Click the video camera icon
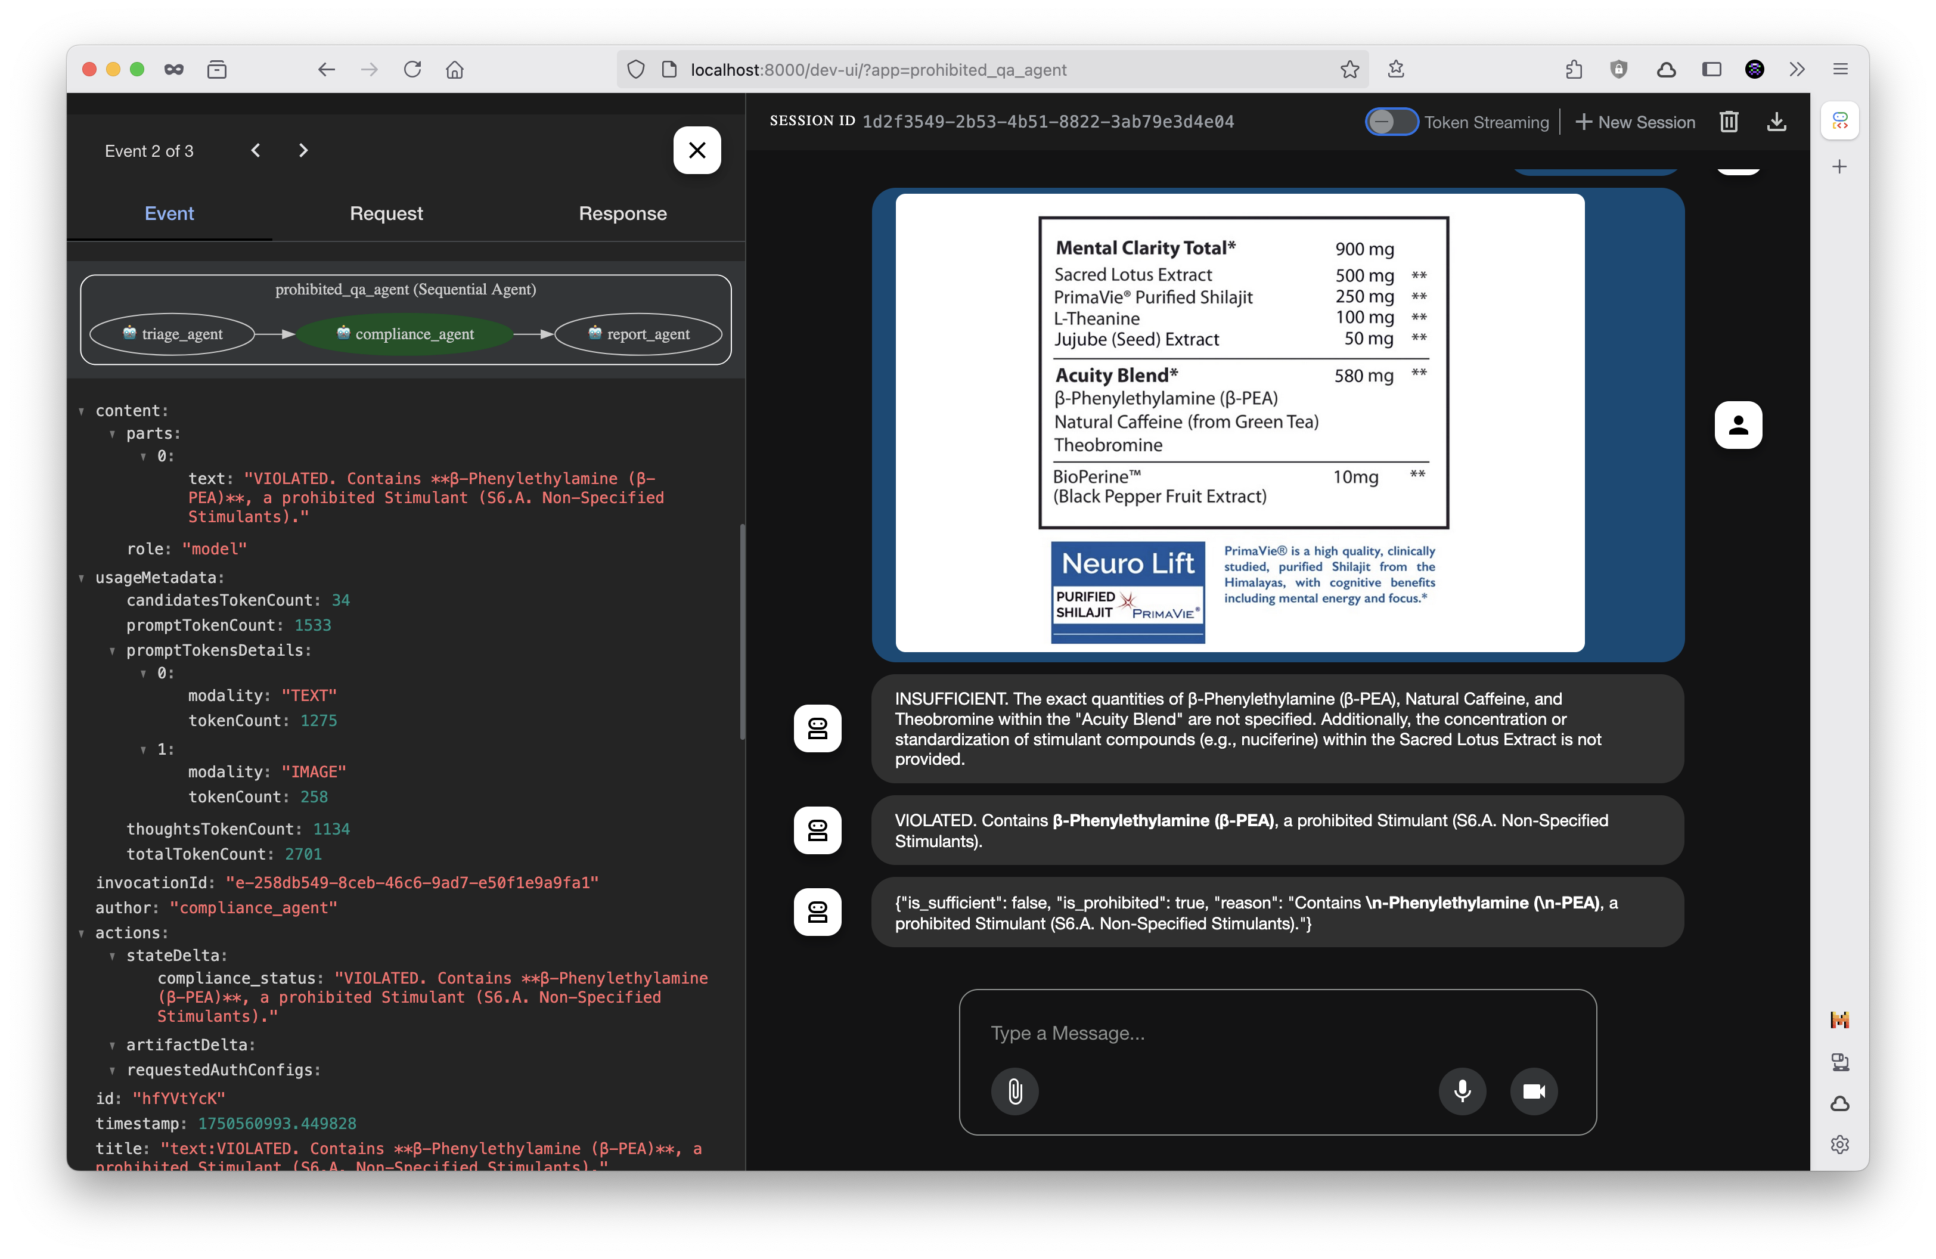The image size is (1936, 1259). tap(1533, 1091)
